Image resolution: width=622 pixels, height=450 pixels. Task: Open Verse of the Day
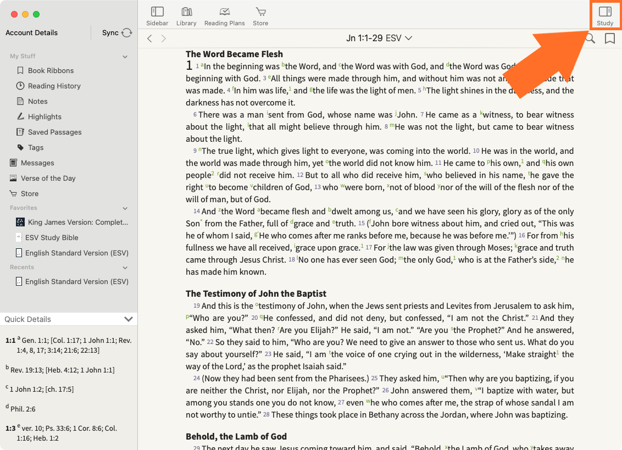(x=48, y=178)
